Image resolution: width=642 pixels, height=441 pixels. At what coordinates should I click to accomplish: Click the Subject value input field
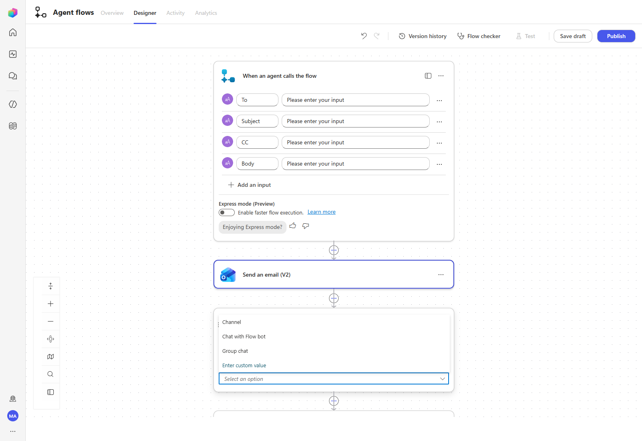click(x=356, y=121)
